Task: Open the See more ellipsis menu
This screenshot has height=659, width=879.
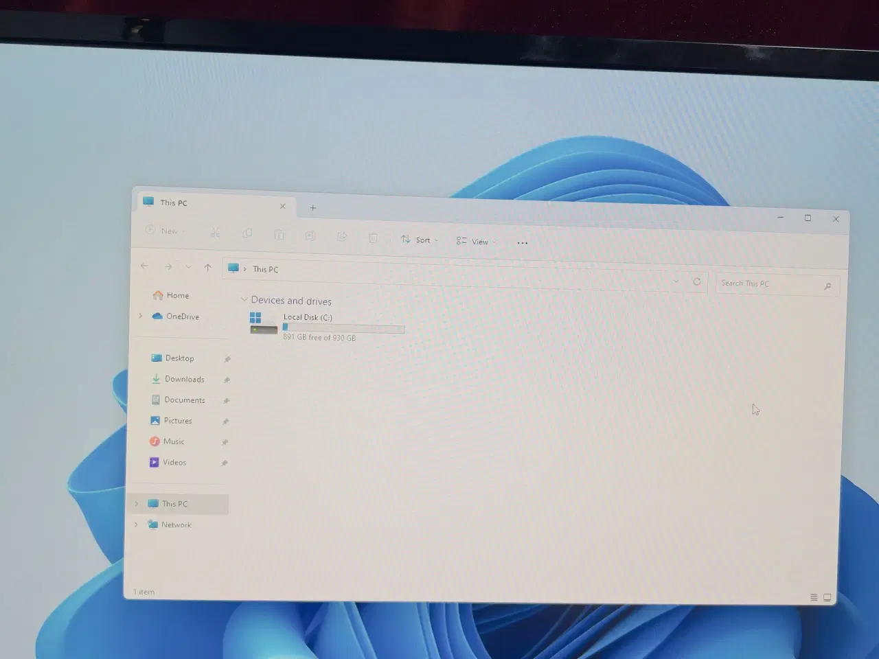Action: click(x=522, y=242)
